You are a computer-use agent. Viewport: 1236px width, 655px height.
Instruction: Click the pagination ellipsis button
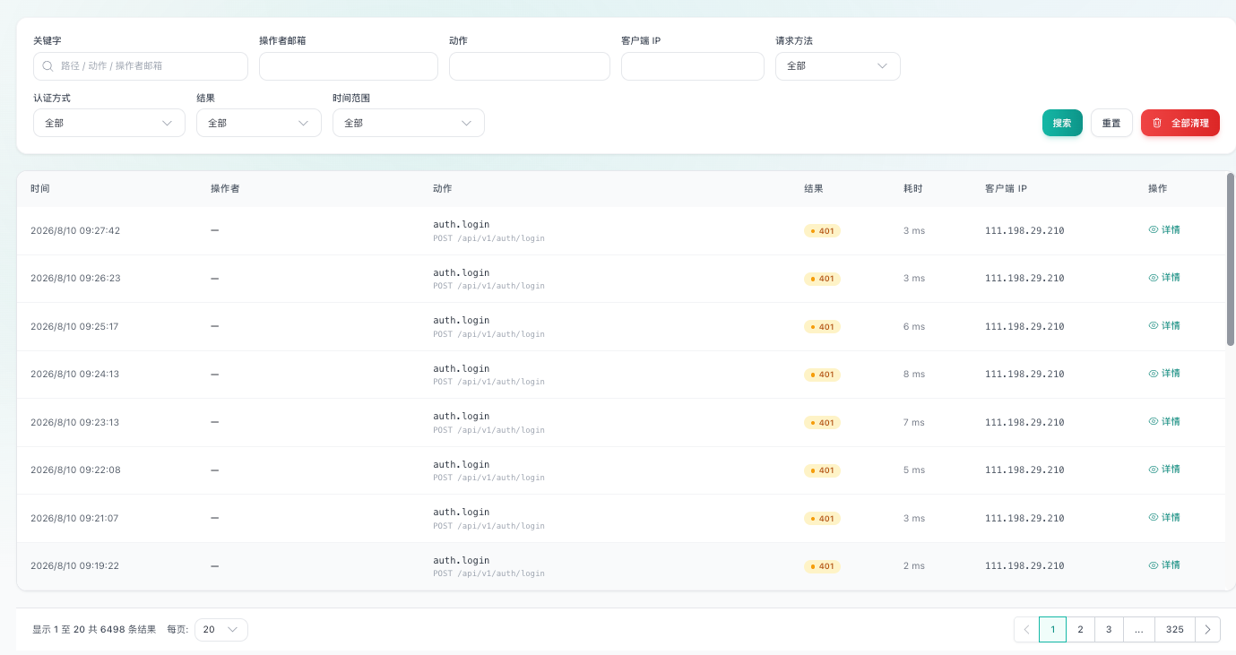[1138, 630]
